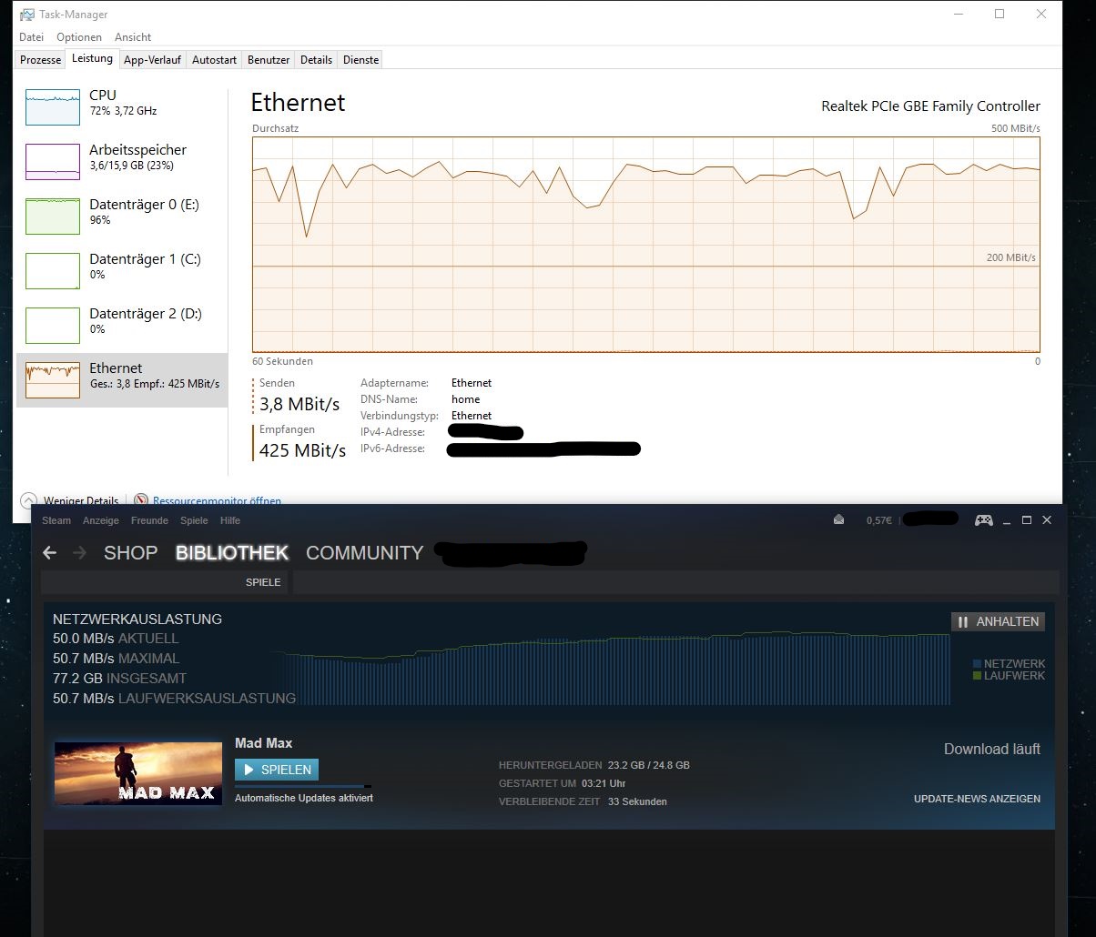Pause downloads with ANHALTEN button
This screenshot has height=937, width=1096.
click(x=998, y=621)
